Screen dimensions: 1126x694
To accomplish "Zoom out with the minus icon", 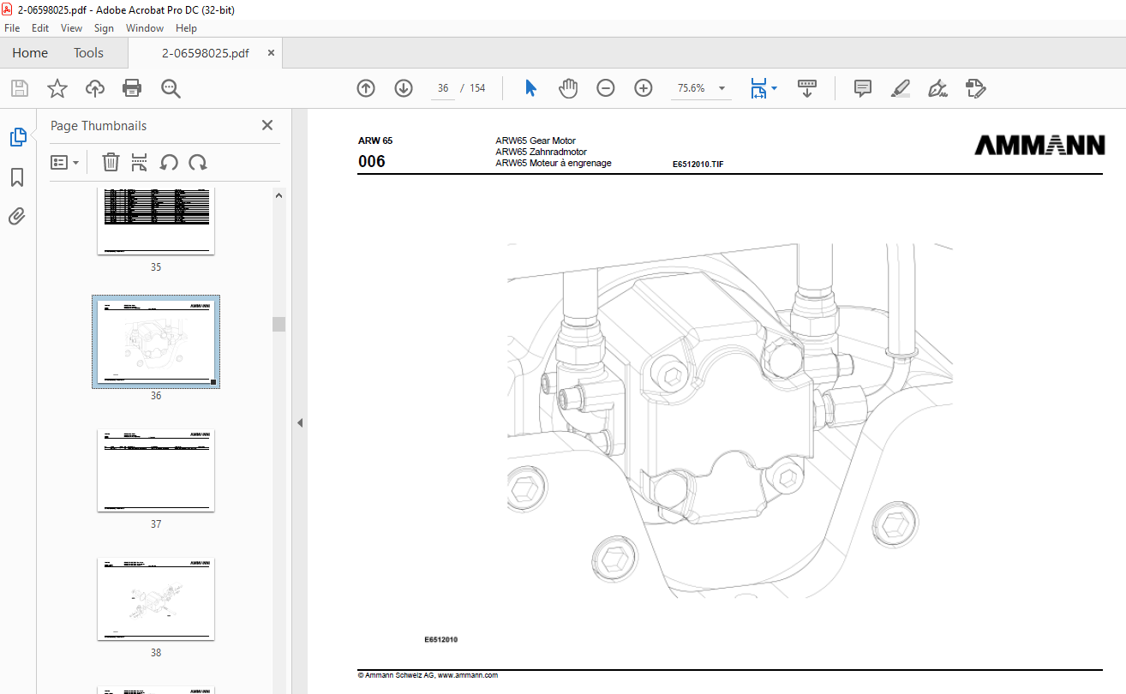I will (x=606, y=88).
